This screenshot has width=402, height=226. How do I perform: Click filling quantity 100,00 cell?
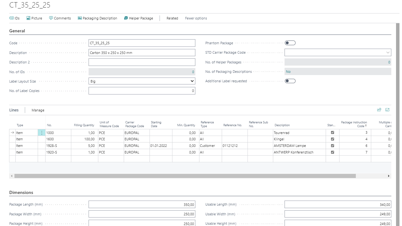[84, 139]
